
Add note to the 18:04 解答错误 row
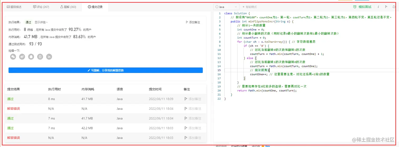pyautogui.click(x=193, y=109)
